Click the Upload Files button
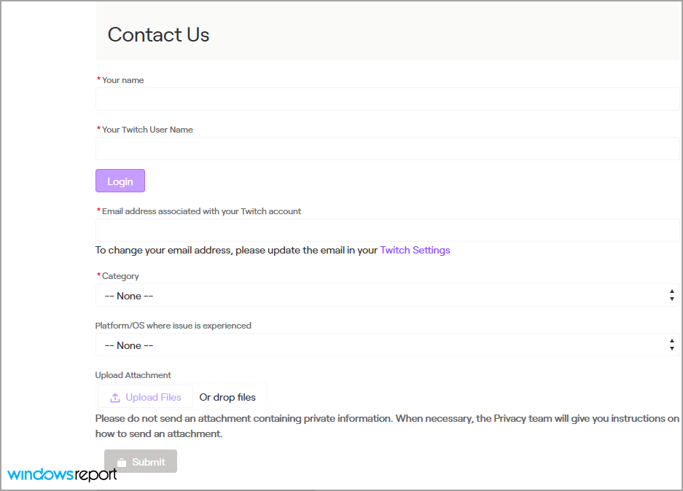Image resolution: width=683 pixels, height=491 pixels. [x=146, y=396]
